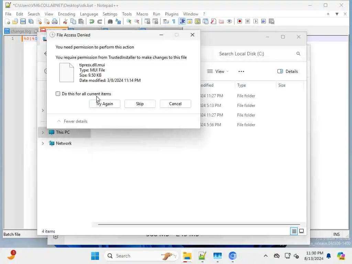Toggle Show All Characters pilcrow icon
This screenshot has height=264, width=352.
[x=174, y=22]
